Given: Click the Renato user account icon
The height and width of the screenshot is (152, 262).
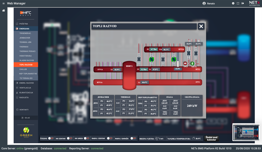Looking at the screenshot, I should pos(204,4).
